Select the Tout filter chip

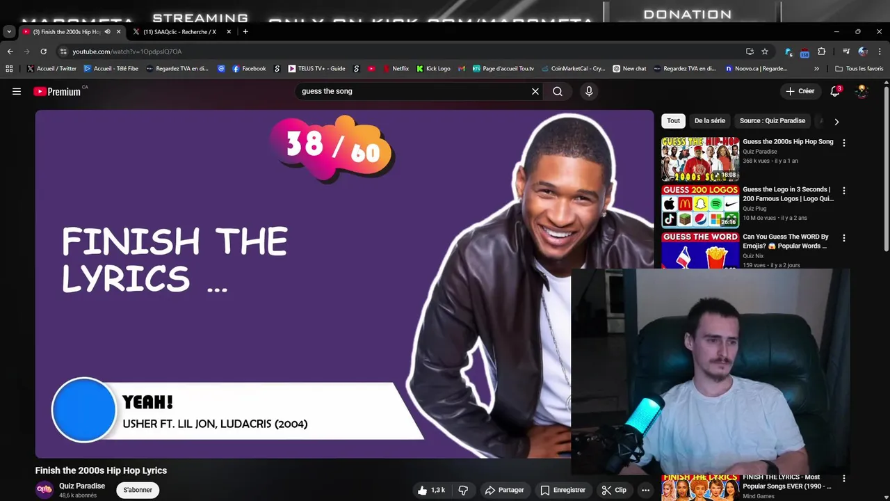tap(673, 121)
